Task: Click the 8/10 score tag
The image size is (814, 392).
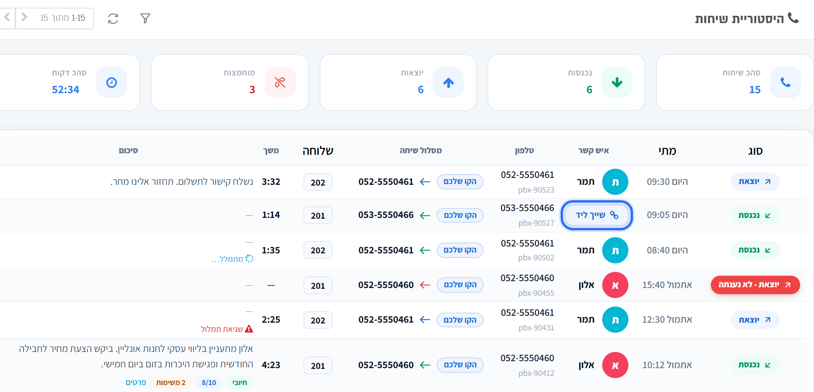Action: 209,382
